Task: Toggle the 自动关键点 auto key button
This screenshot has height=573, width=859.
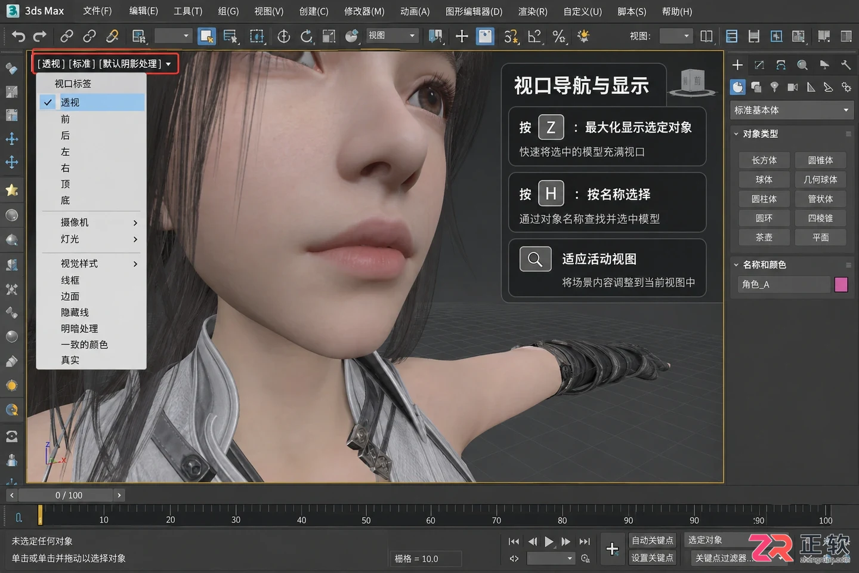Action: 652,540
